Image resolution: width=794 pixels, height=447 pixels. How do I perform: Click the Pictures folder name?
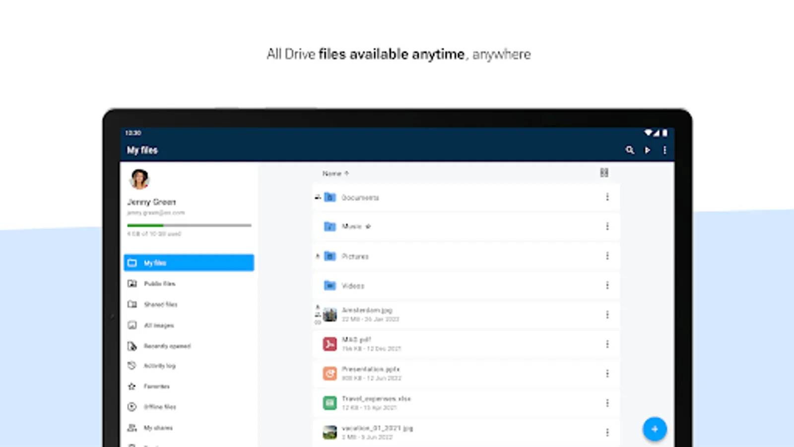coord(355,256)
